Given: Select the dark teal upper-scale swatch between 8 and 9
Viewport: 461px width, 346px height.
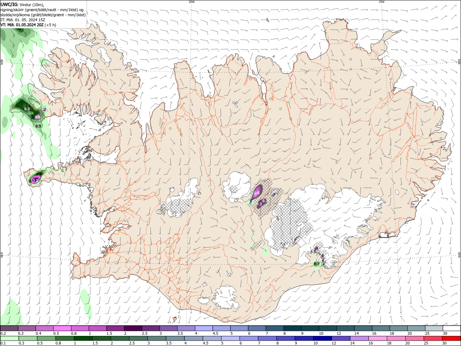Looking at the screenshot, I should pyautogui.click(x=292, y=328).
